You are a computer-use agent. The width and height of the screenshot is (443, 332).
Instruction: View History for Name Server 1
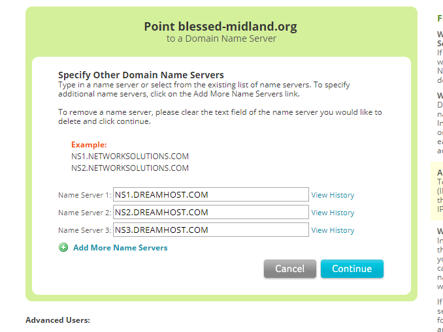click(x=333, y=195)
